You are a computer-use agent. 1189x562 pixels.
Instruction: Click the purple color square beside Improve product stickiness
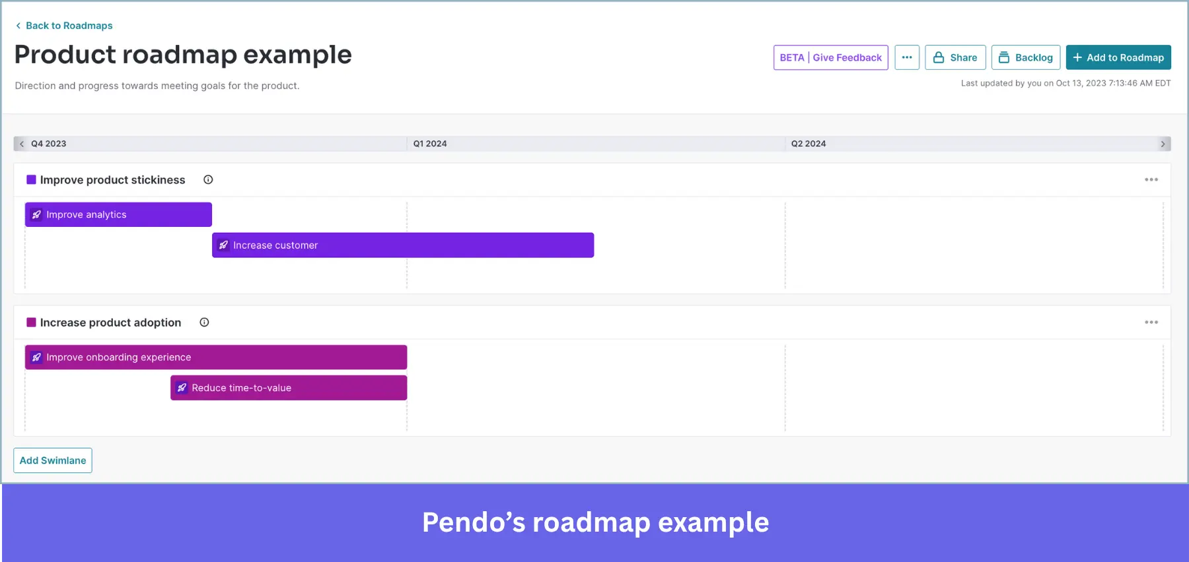pyautogui.click(x=30, y=179)
